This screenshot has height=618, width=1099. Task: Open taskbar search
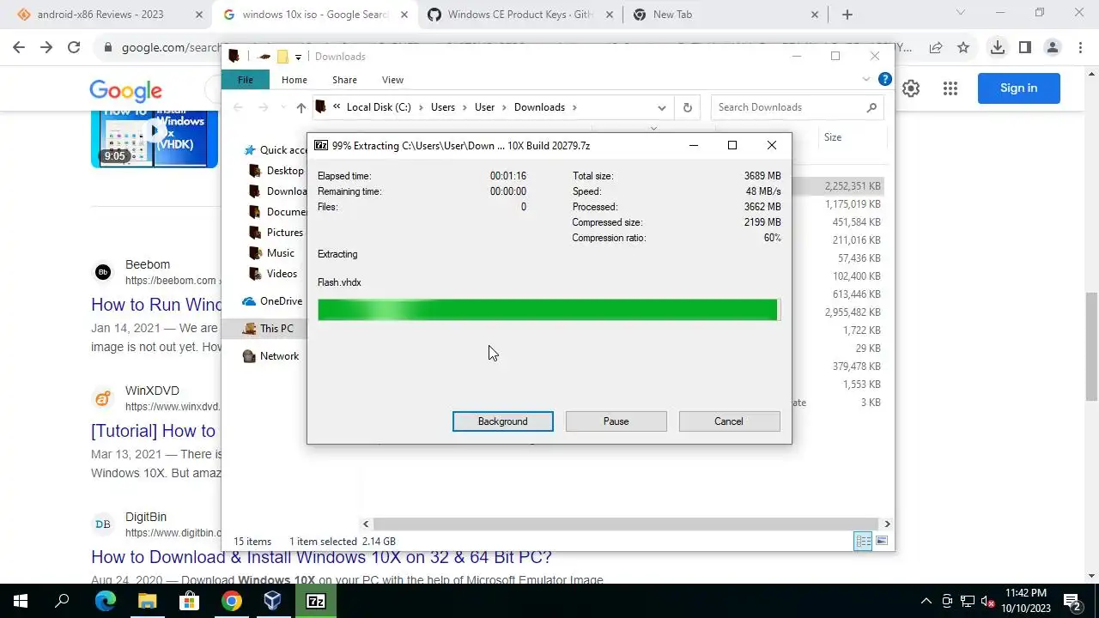[x=62, y=601]
